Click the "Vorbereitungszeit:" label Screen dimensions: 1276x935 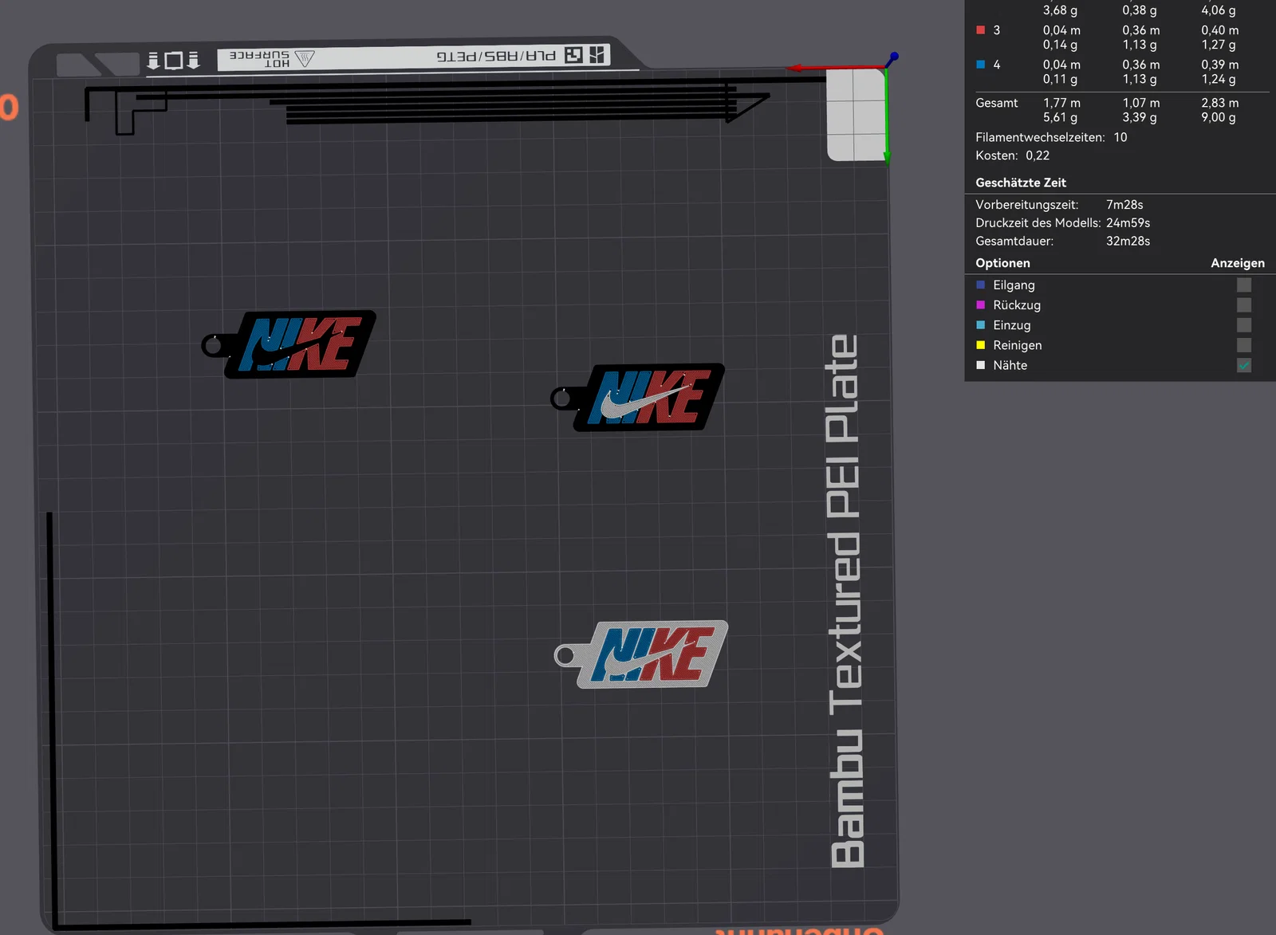tap(1027, 205)
